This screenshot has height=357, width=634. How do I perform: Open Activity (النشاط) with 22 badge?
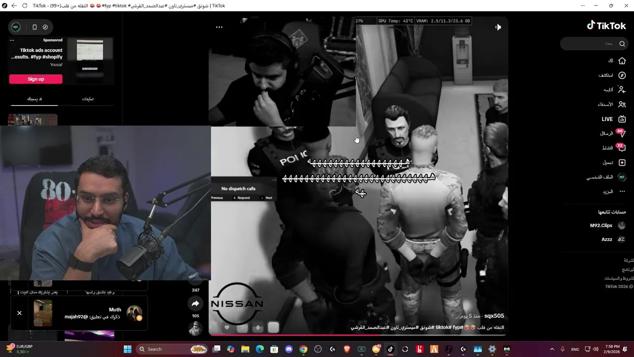point(622,148)
